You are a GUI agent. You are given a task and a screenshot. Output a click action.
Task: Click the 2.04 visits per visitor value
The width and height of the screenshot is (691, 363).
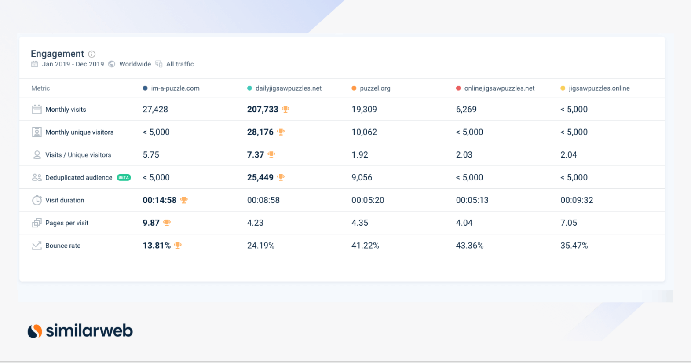(x=569, y=155)
